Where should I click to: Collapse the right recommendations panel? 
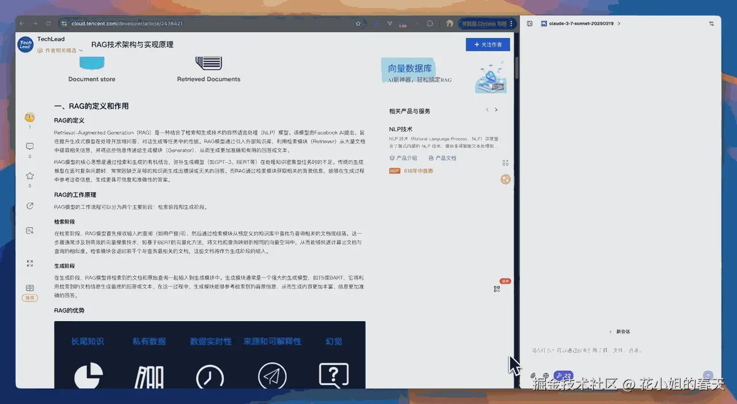pos(506,163)
